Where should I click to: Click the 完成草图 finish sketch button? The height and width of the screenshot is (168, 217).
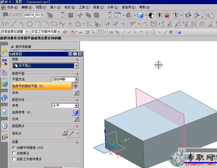13,15
